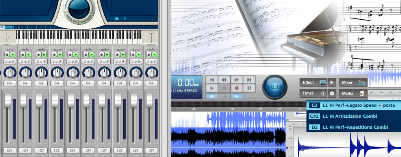Image resolution: width=401 pixels, height=157 pixels.
Task: Click the rewind transport button
Action: [x=224, y=80]
